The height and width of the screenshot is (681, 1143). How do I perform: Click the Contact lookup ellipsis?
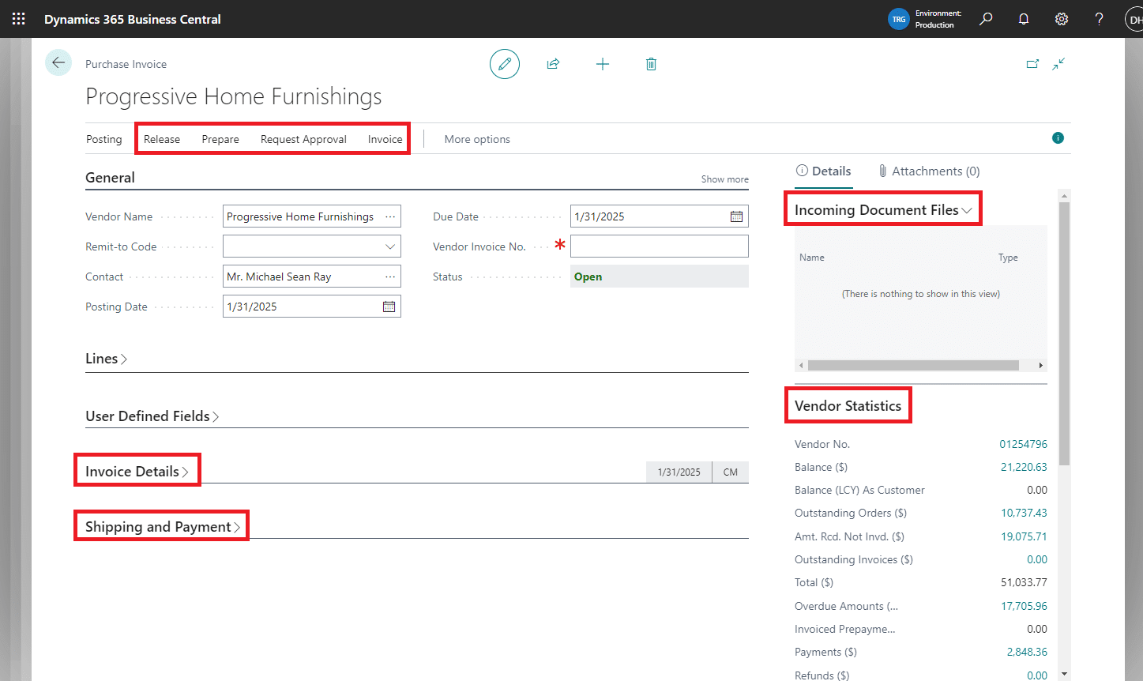pyautogui.click(x=390, y=277)
